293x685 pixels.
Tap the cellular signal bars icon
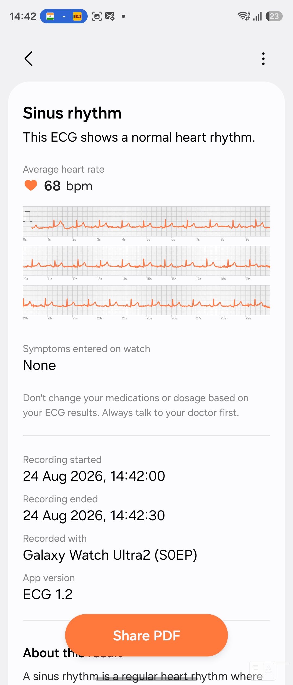pos(257,16)
